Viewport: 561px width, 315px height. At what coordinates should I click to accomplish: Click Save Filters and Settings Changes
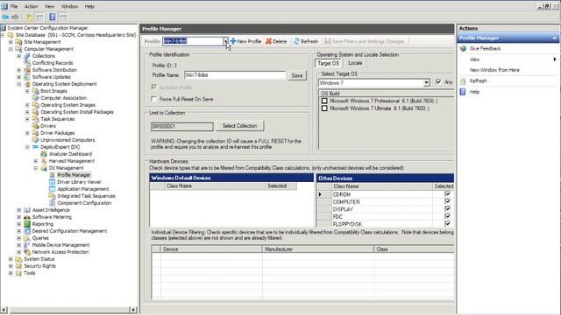click(365, 41)
